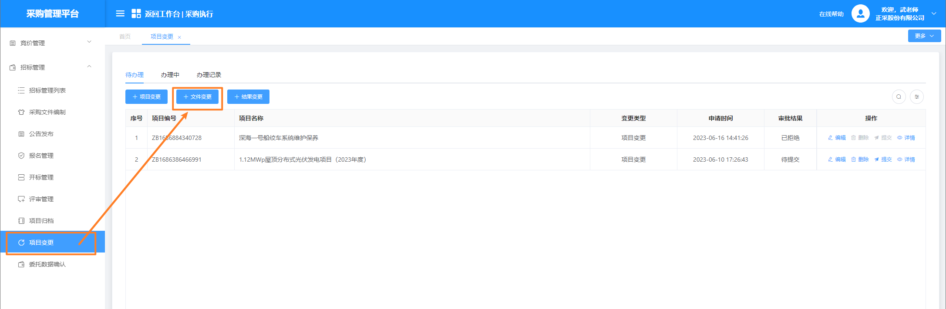Click 在线帮助 in the header
Viewport: 946px width, 309px height.
[x=831, y=14]
